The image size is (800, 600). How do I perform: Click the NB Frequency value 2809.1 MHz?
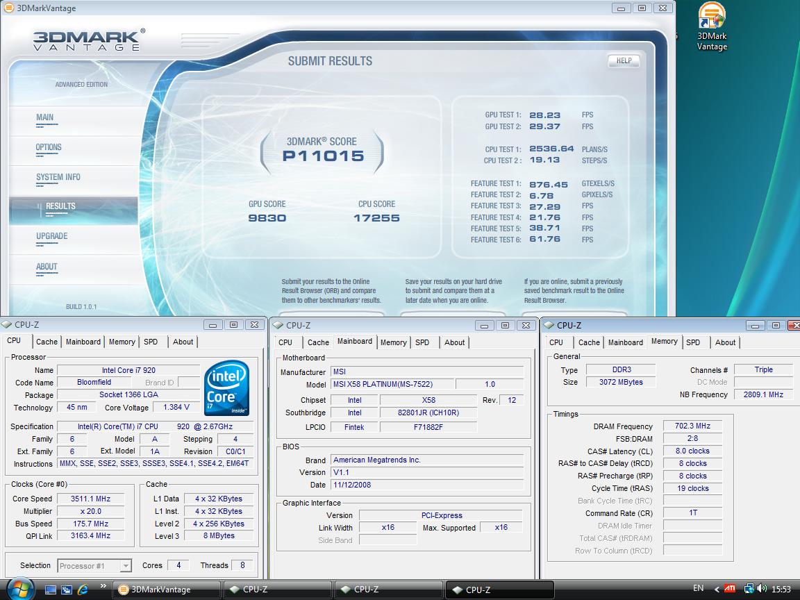[763, 394]
